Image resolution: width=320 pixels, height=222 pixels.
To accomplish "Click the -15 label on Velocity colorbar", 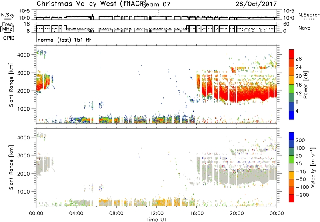I will click(301, 171).
